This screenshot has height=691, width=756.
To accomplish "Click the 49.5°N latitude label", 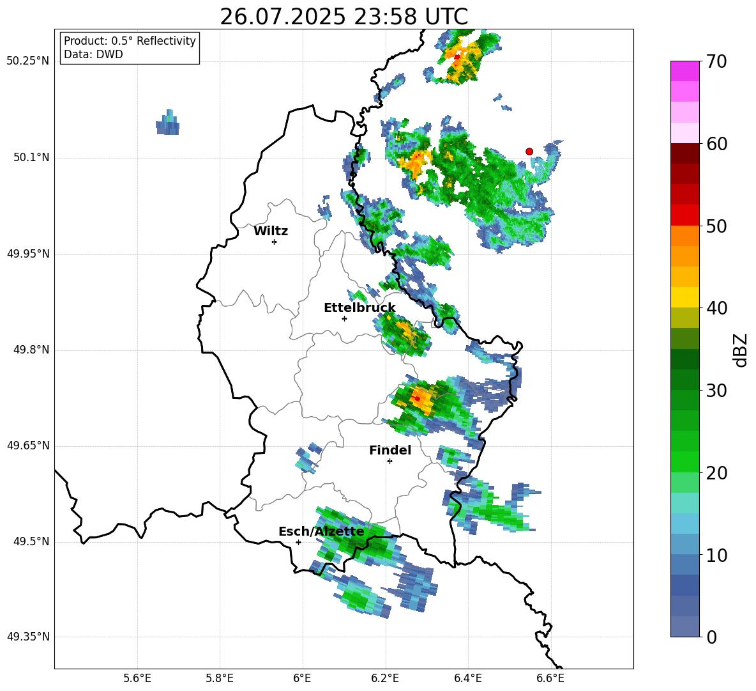I will pyautogui.click(x=31, y=541).
